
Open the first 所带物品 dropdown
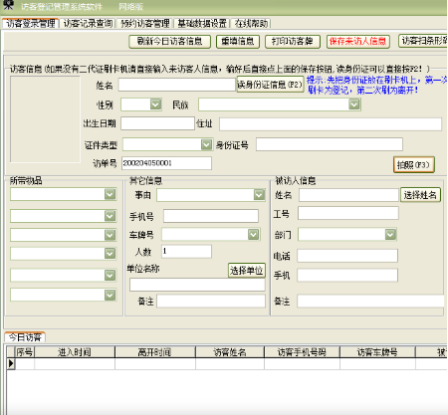110,194
